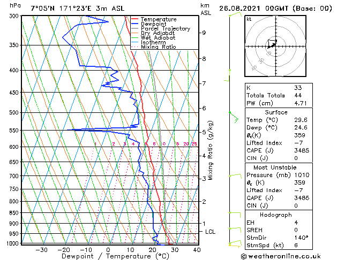Screen dimensions: 337x260
Task: Click the hodograph center crosshair
Action: [275, 46]
